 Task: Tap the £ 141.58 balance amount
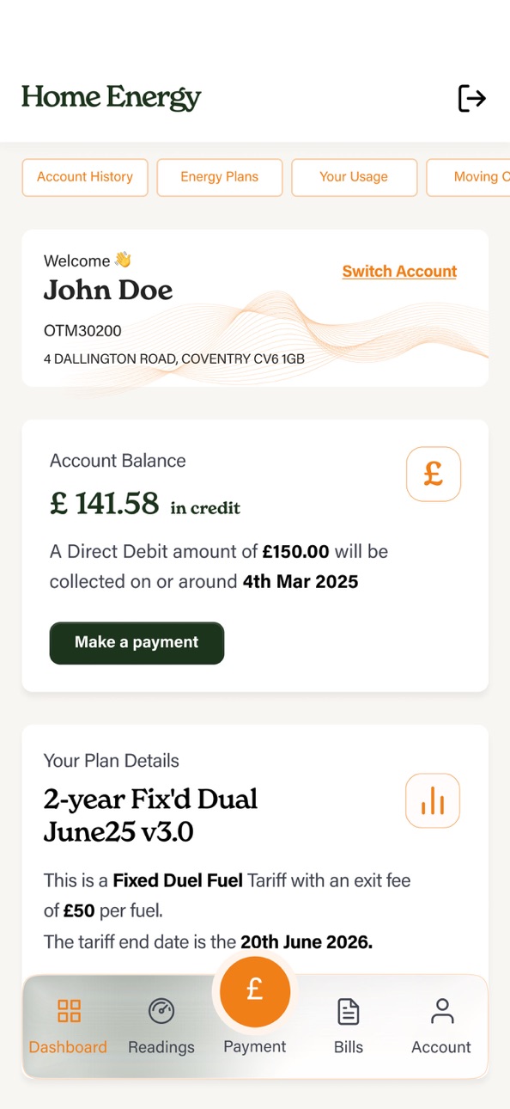[104, 504]
